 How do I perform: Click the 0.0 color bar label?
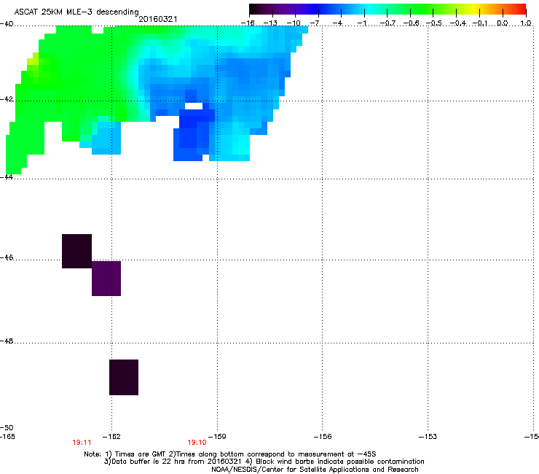[503, 23]
